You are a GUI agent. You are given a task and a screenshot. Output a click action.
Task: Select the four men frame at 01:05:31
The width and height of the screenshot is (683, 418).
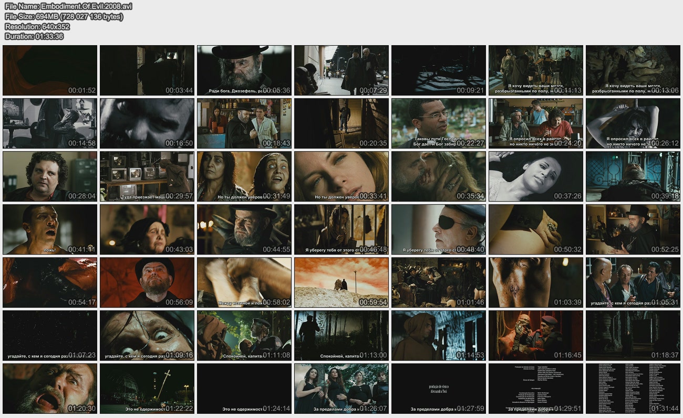(633, 283)
